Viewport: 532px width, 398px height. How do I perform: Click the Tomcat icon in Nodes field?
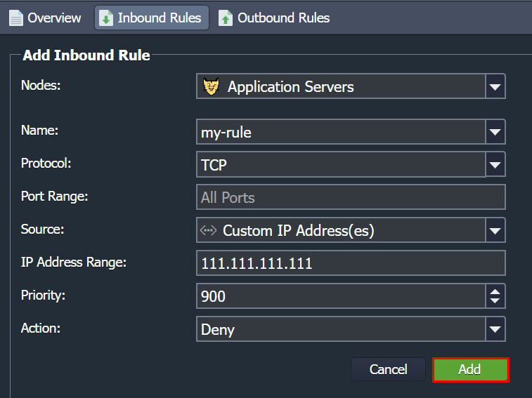point(211,86)
